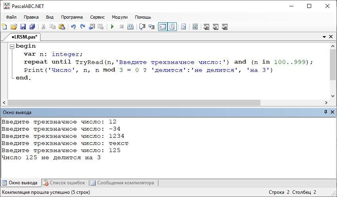Open the tab list dropdown arrow
This screenshot has width=337, height=197.
pos(324,37)
